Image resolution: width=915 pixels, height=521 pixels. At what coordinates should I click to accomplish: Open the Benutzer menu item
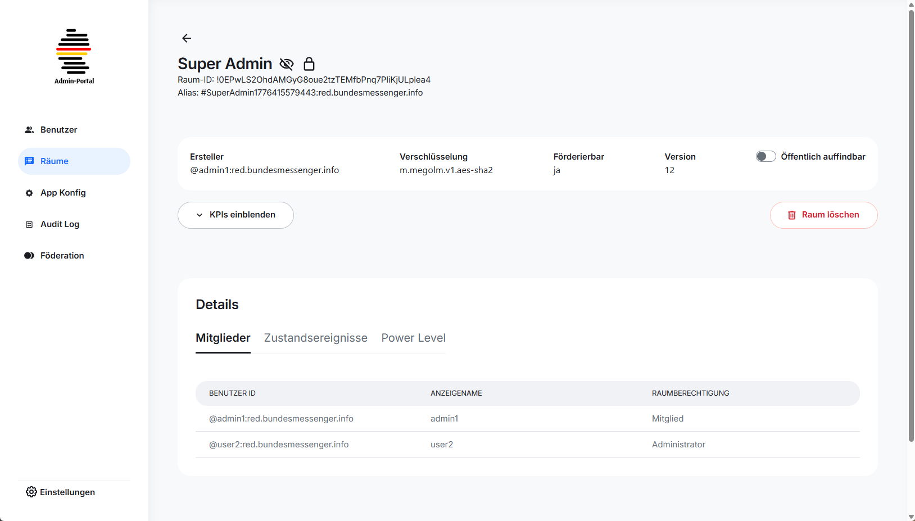click(74, 130)
